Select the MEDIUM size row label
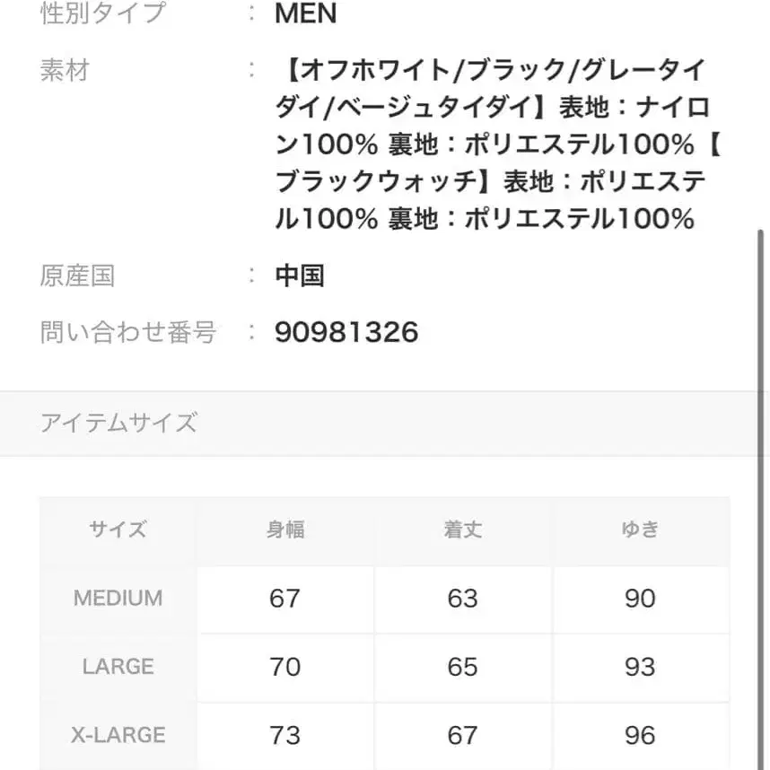 (x=118, y=599)
